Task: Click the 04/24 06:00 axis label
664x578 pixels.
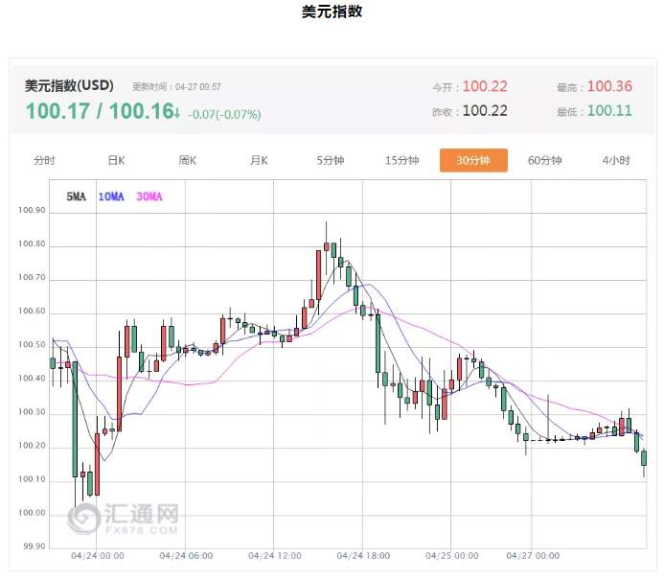Action: click(186, 556)
